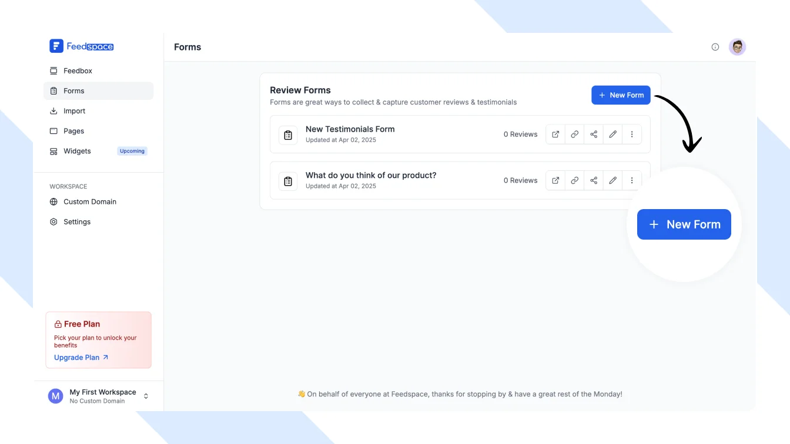The image size is (790, 444).
Task: Copy link icon for product feedback form
Action: 574,180
